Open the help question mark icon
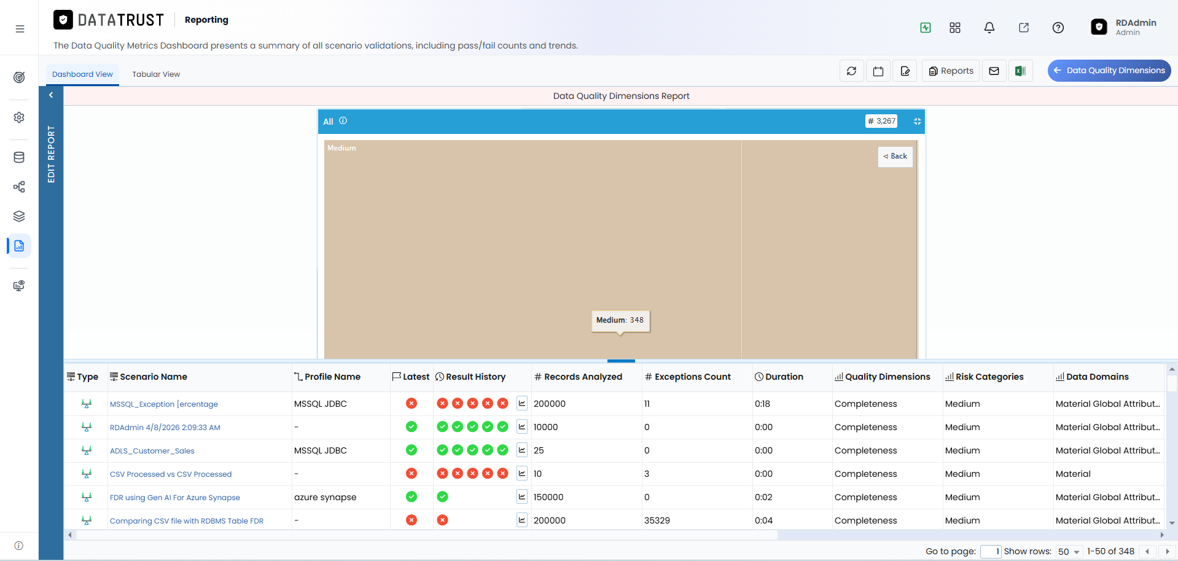Screen dimensions: 1178x561 (1058, 28)
